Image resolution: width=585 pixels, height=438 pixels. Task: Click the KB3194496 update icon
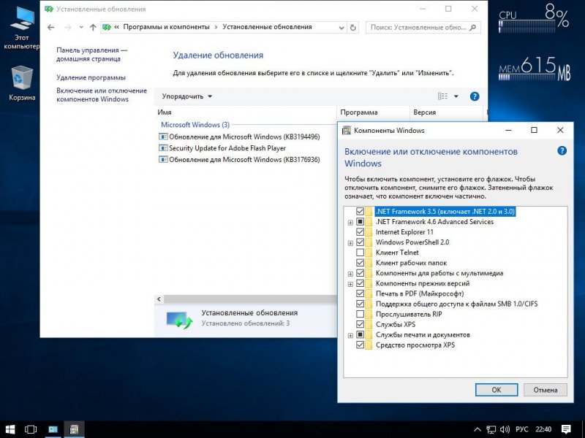[163, 137]
